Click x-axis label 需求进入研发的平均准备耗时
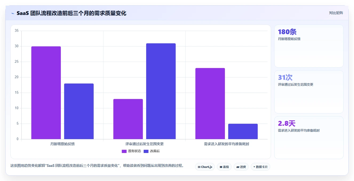Screen dimensions: 354x181 coord(226,144)
